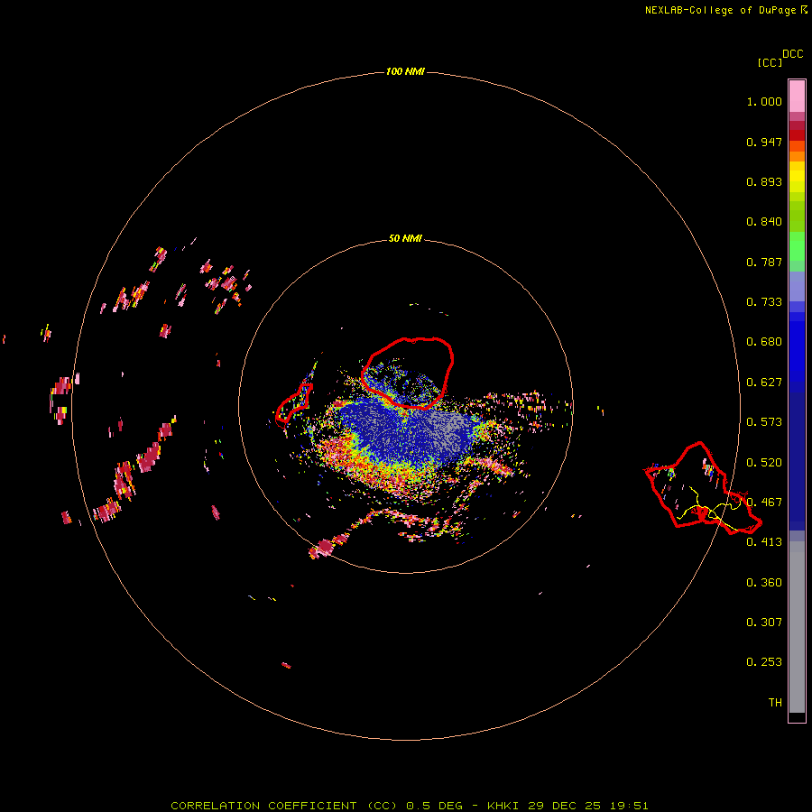This screenshot has width=812, height=812.
Task: Select the 0.787 value on the CC scale
Action: pos(764,262)
